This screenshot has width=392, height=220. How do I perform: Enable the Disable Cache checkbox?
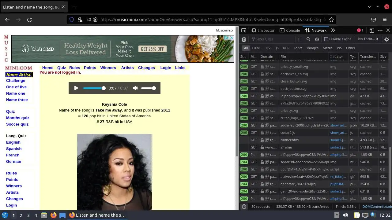click(326, 39)
